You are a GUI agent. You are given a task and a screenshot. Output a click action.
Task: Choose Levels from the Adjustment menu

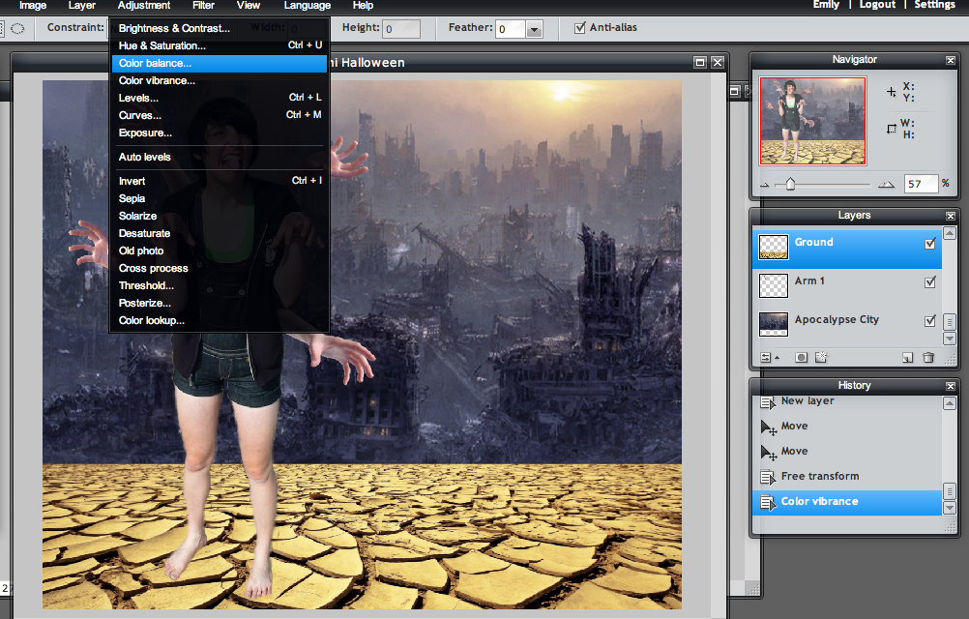[x=220, y=99]
